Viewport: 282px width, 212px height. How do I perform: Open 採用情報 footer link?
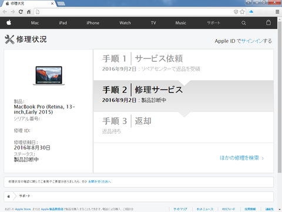click(250, 209)
